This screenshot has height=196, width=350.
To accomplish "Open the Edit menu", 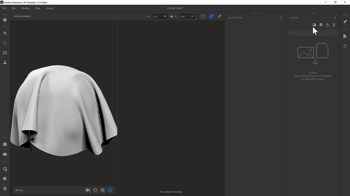I will pyautogui.click(x=13, y=8).
